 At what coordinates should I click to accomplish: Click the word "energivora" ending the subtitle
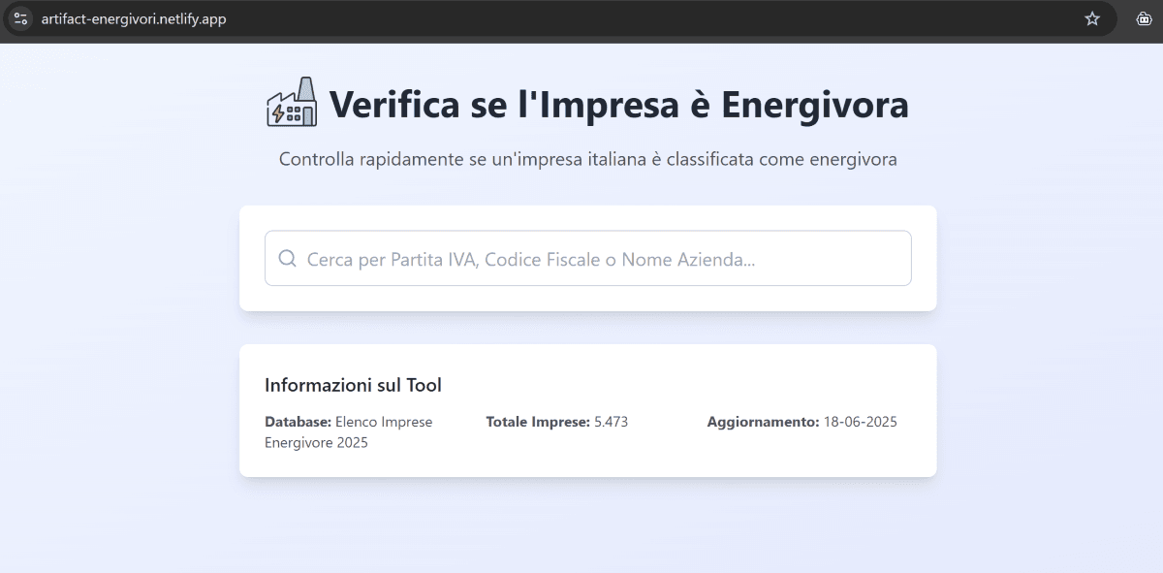pos(852,159)
